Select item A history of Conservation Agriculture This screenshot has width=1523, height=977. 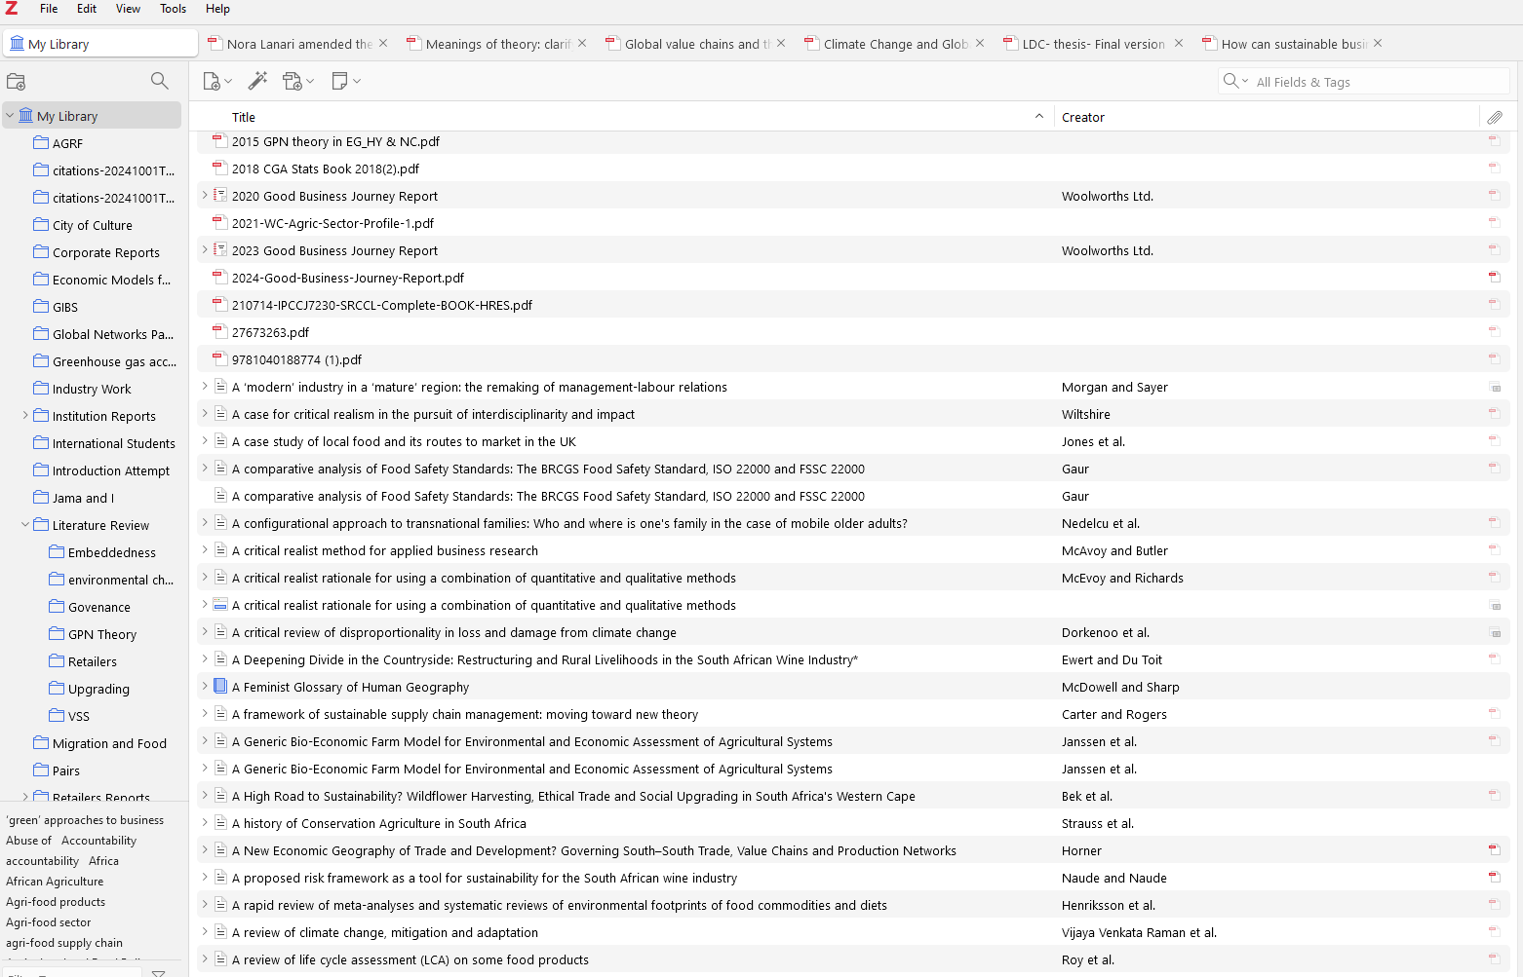853,823
